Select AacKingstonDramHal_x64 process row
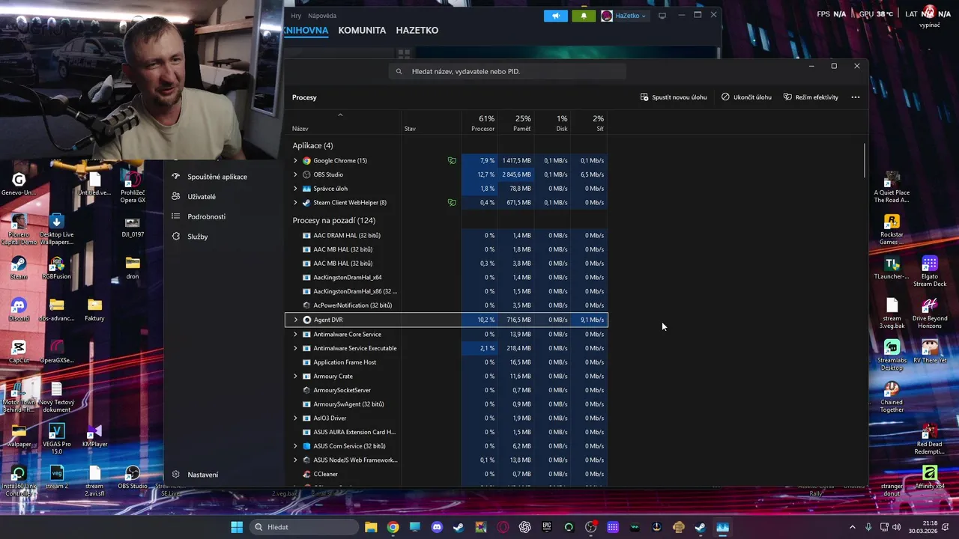The height and width of the screenshot is (539, 959). (x=447, y=277)
